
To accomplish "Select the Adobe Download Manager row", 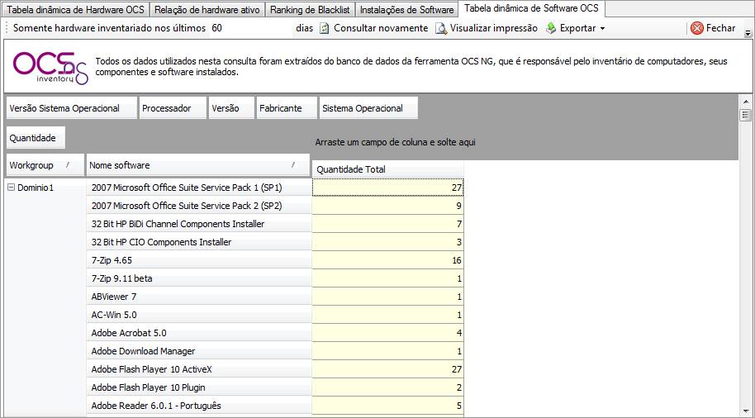I will [x=199, y=352].
